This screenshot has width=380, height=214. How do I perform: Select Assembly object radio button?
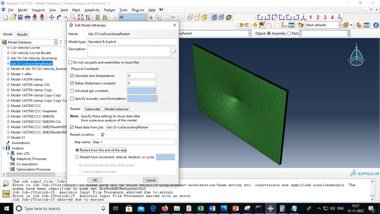269,33
